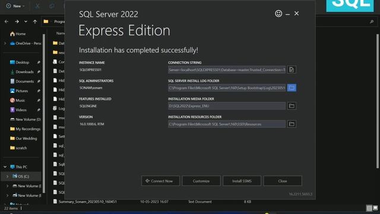This screenshot has width=380, height=214.
Task: Select OneDrive in the navigation pane
Action: (26, 43)
